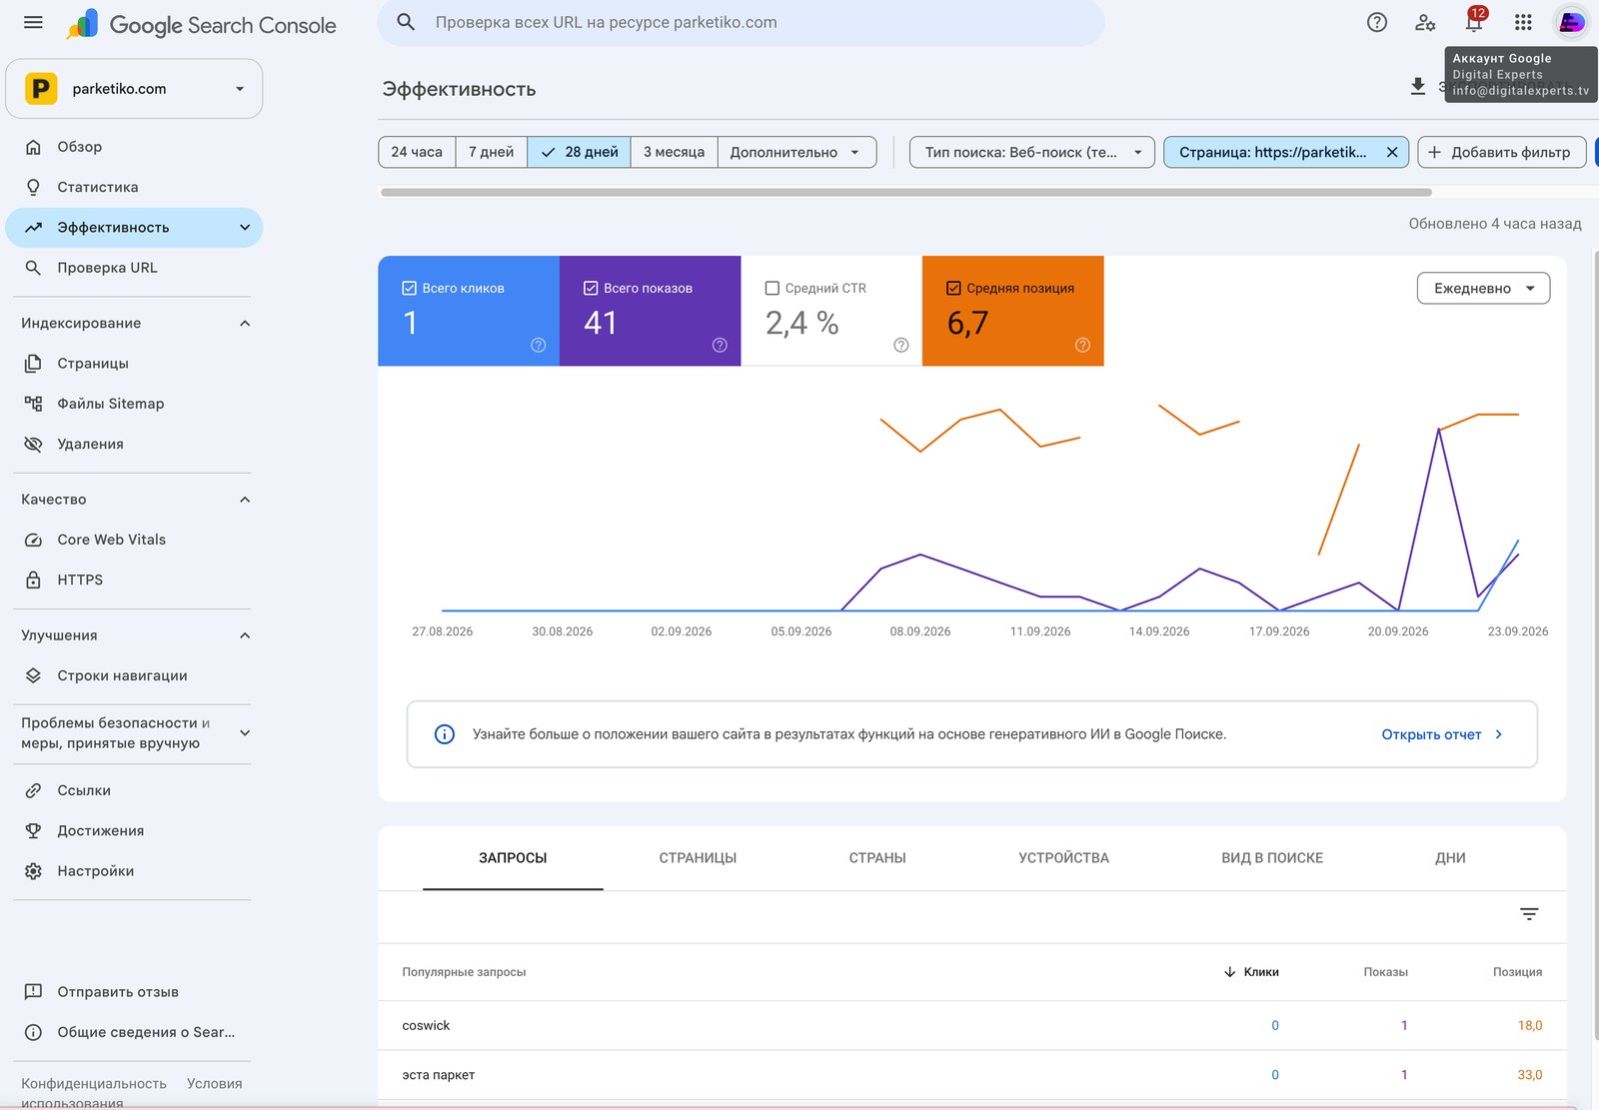The height and width of the screenshot is (1110, 1599).
Task: Open the Тип поиска filter dropdown
Action: (x=1032, y=152)
